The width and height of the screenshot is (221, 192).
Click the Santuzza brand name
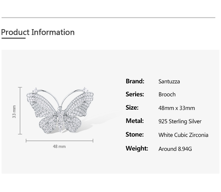(169, 81)
